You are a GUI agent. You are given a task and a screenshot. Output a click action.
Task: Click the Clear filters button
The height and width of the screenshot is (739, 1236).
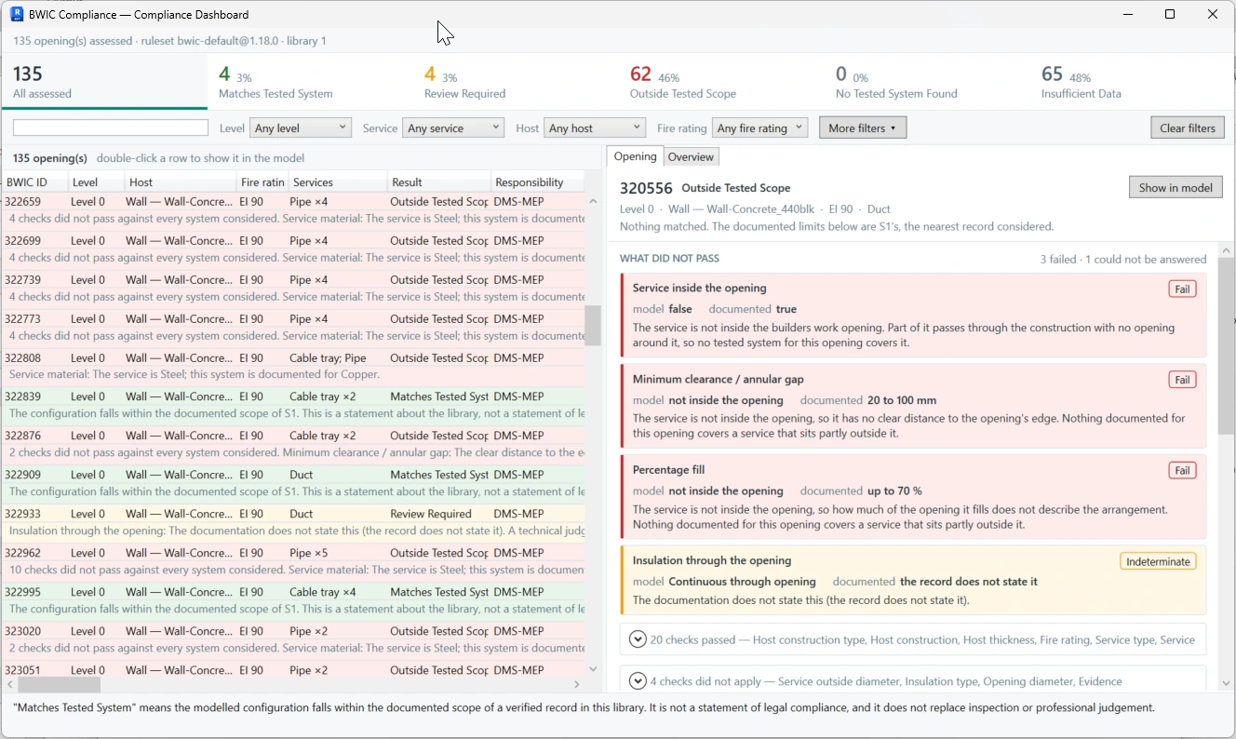tap(1188, 128)
